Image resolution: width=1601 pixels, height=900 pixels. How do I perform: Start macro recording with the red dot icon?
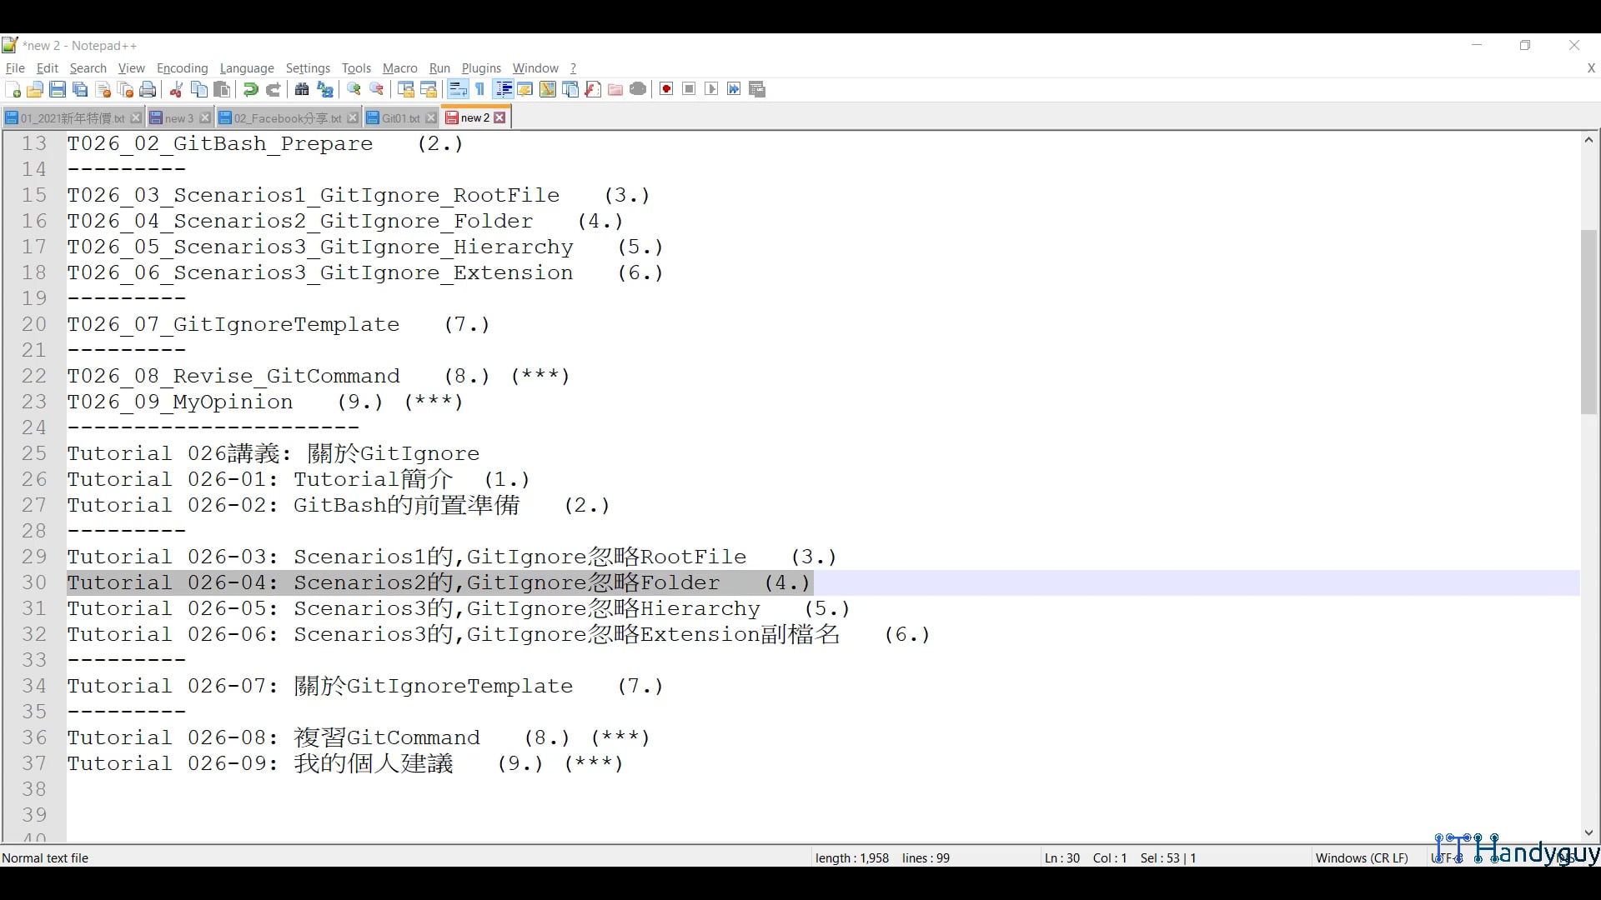point(666,89)
